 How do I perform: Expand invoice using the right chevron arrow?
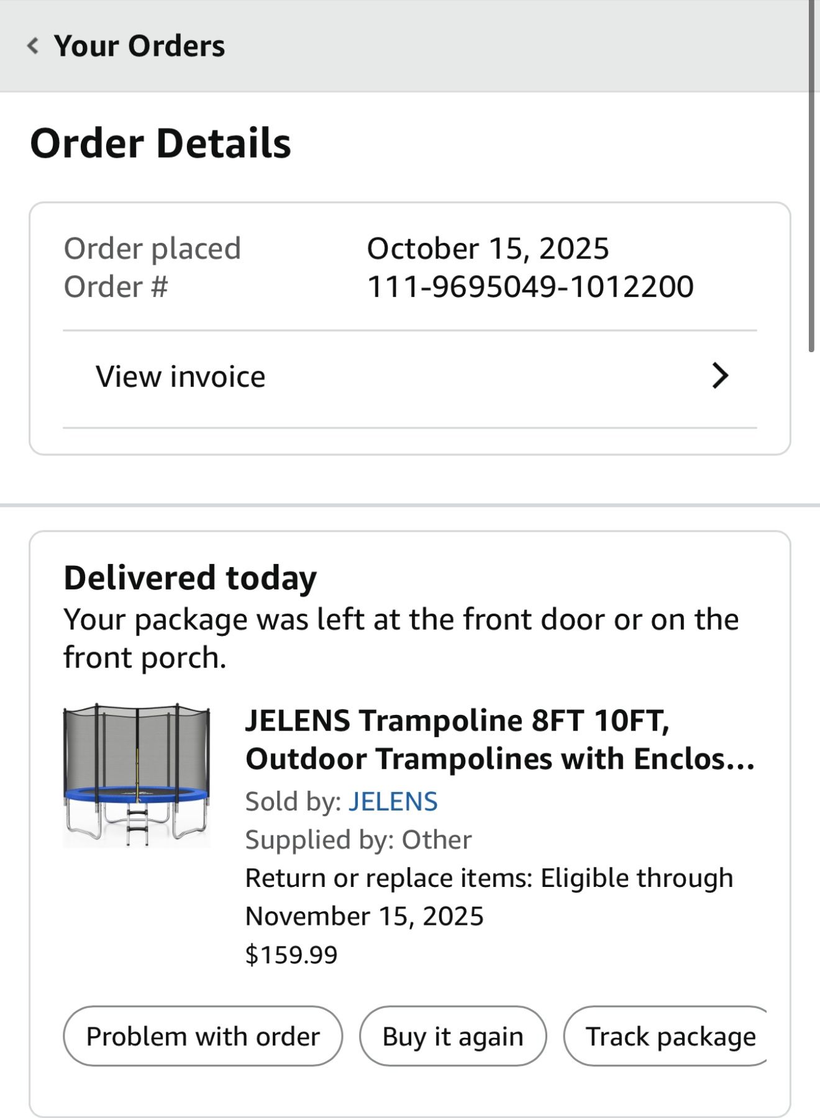pyautogui.click(x=719, y=376)
